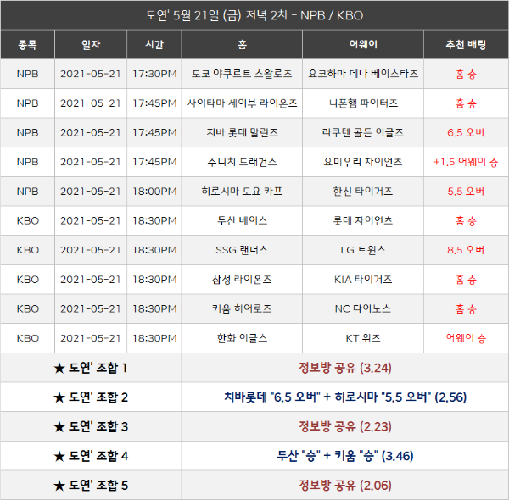Click the '5.5 오버' recommended bet
The image size is (509, 500).
[466, 192]
